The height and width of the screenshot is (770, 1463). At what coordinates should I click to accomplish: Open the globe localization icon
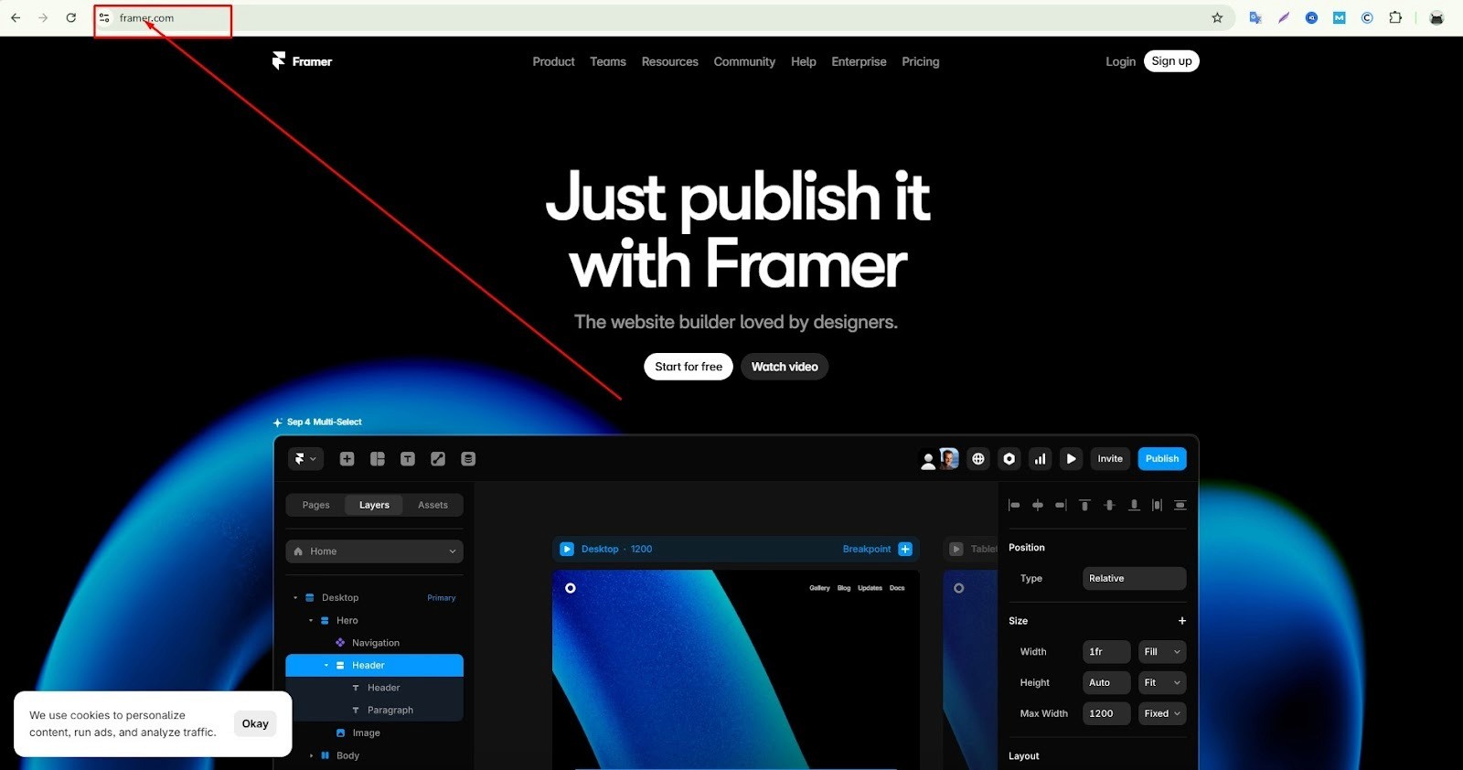[978, 459]
